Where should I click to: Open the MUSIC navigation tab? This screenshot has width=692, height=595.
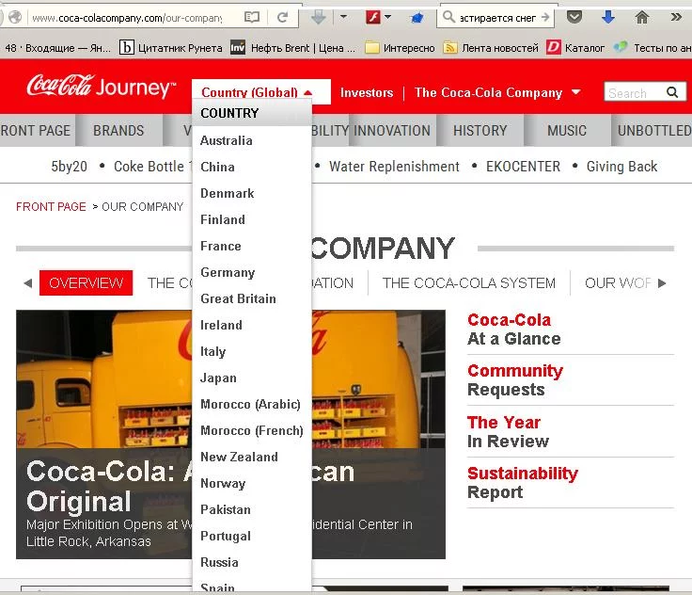pos(567,131)
